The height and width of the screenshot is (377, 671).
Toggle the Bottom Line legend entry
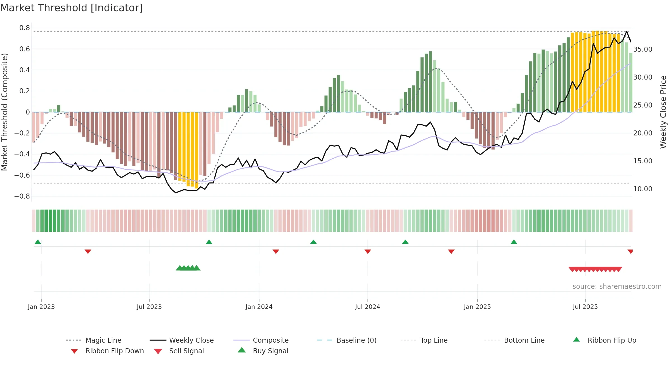point(514,340)
